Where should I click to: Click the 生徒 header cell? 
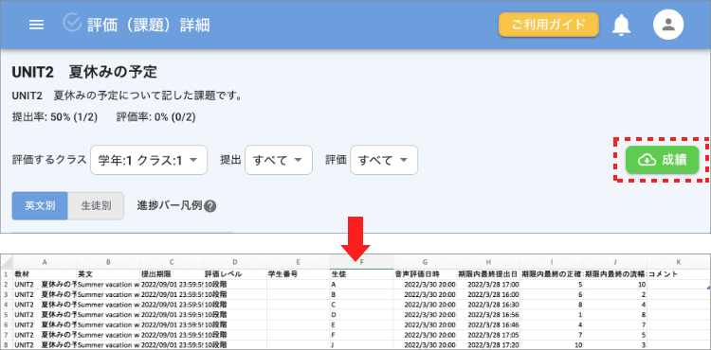pos(361,274)
